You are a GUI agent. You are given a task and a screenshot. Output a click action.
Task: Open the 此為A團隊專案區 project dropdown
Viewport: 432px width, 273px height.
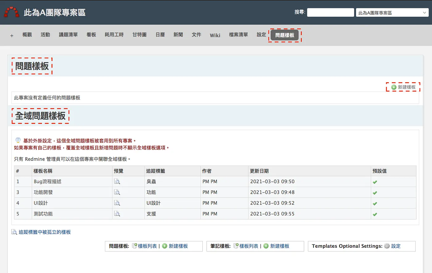point(392,13)
